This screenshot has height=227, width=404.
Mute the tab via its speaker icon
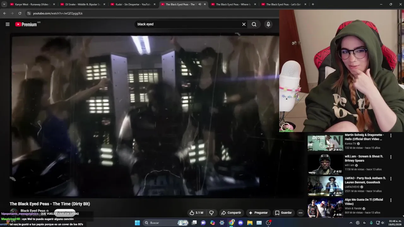pos(199,4)
